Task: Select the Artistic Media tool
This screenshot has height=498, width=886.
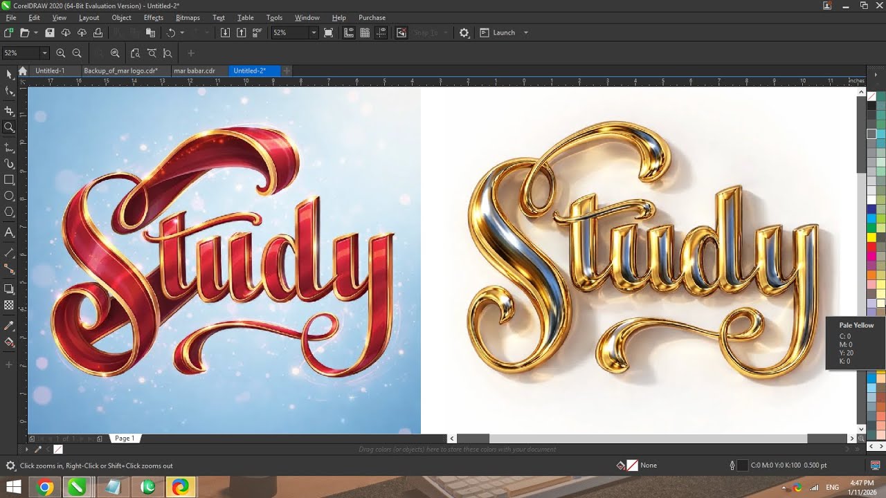Action: 9,164
